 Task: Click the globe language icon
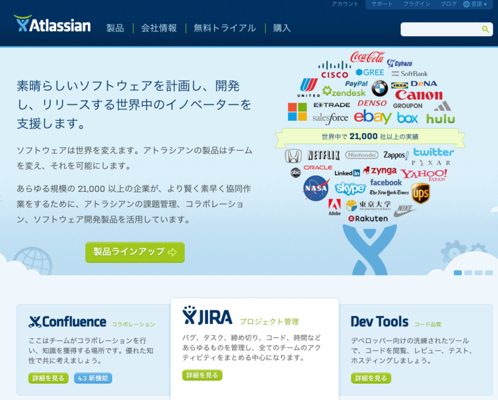(466, 4)
